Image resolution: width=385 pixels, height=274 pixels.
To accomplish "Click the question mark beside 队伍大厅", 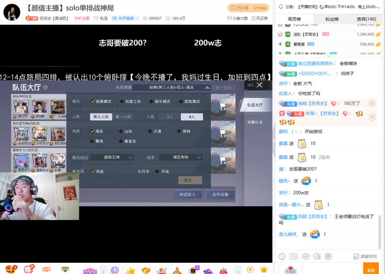I will coord(45,87).
